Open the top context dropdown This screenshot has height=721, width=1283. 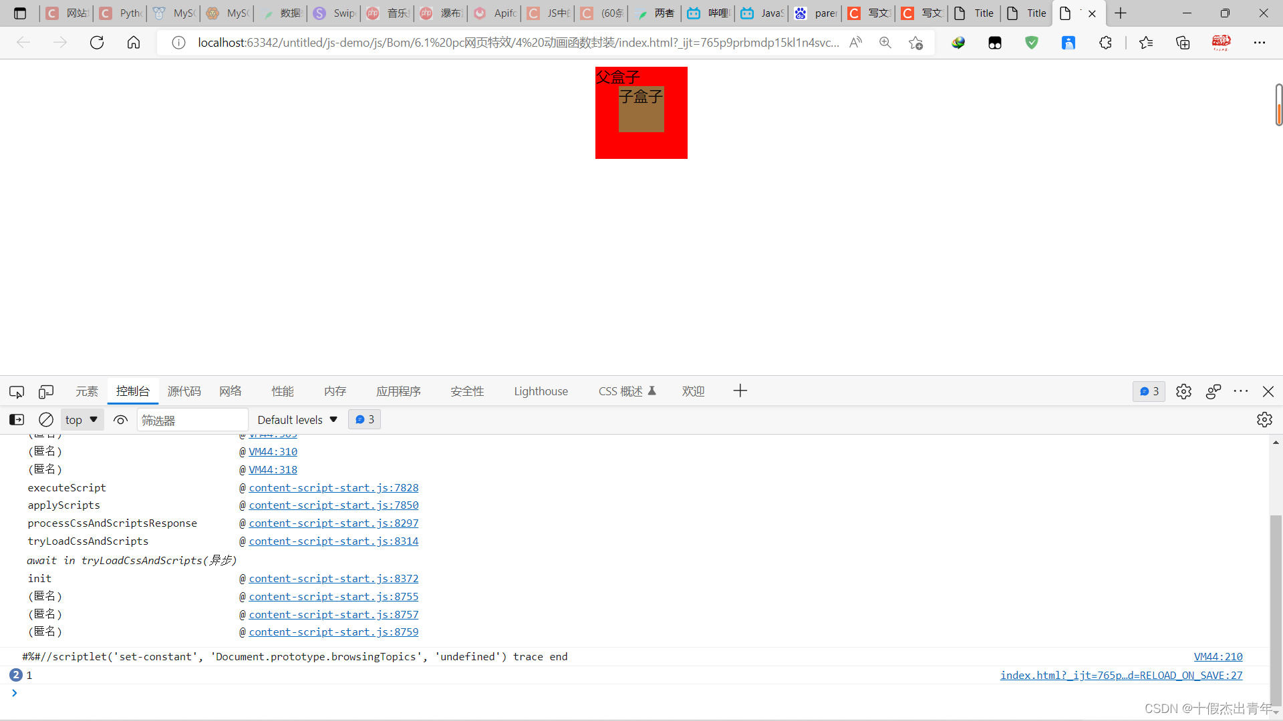(x=82, y=420)
